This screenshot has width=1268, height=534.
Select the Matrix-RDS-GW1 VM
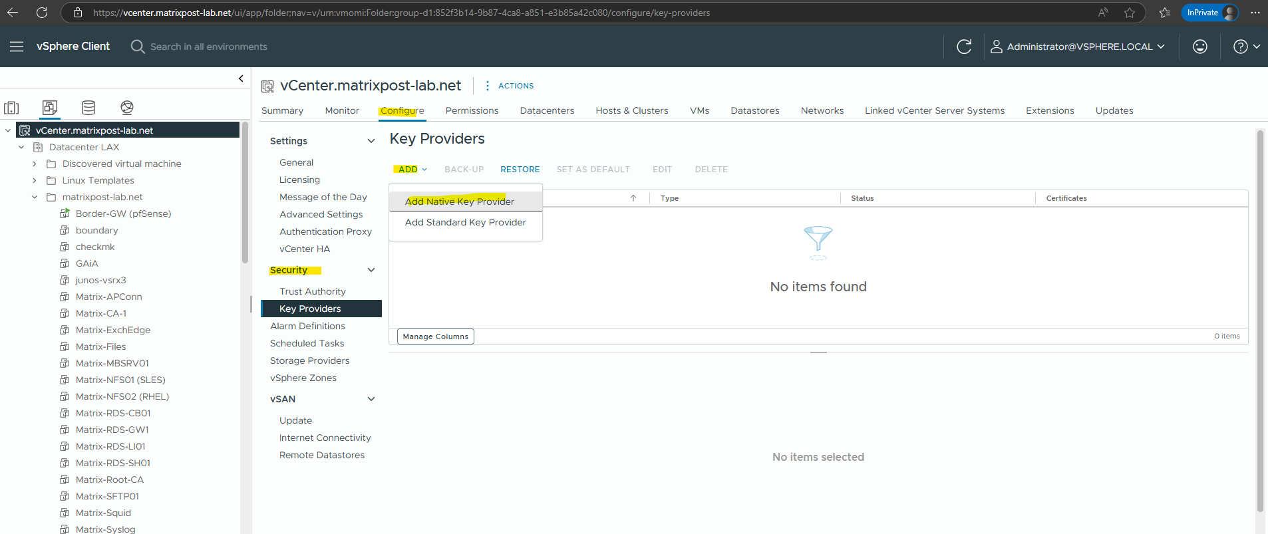pyautogui.click(x=112, y=430)
